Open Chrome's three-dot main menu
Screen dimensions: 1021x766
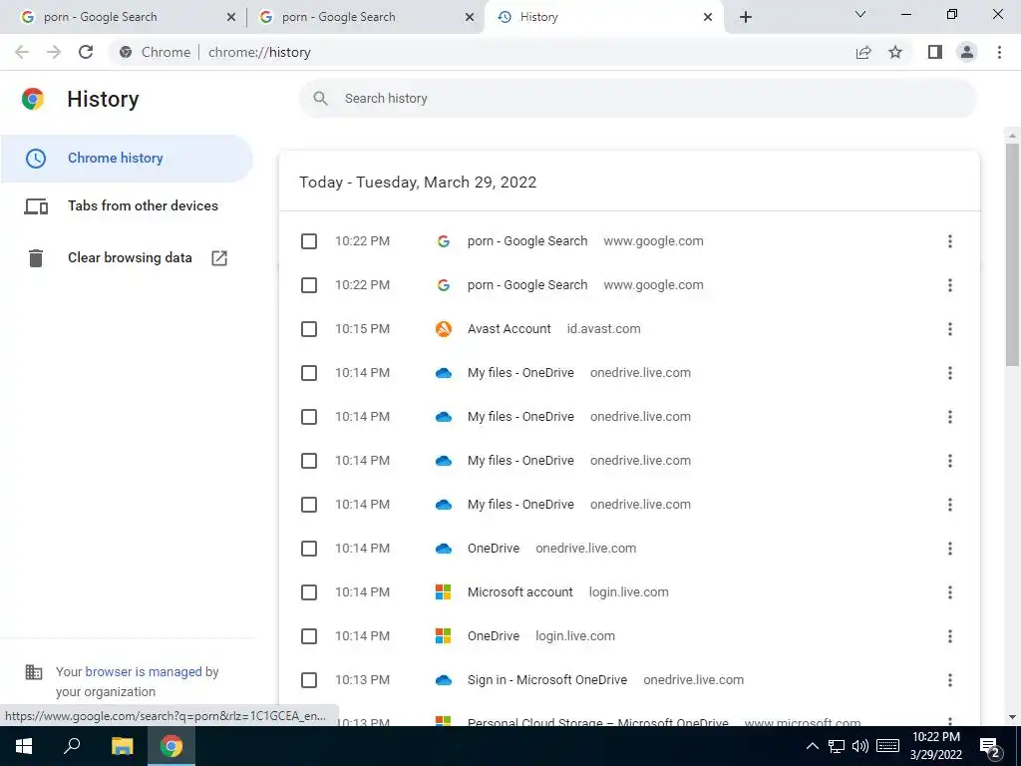(x=999, y=52)
